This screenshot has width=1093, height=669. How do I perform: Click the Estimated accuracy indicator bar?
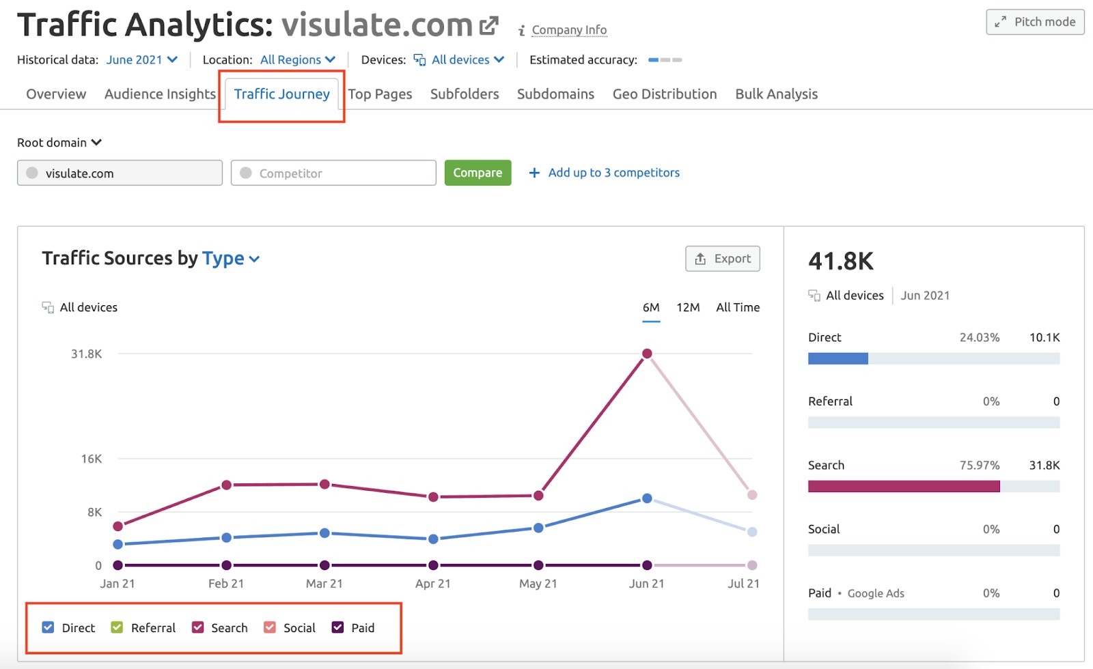pos(665,60)
